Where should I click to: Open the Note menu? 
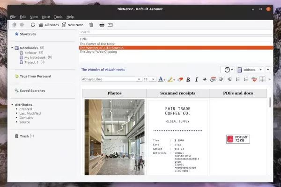pos(46,17)
